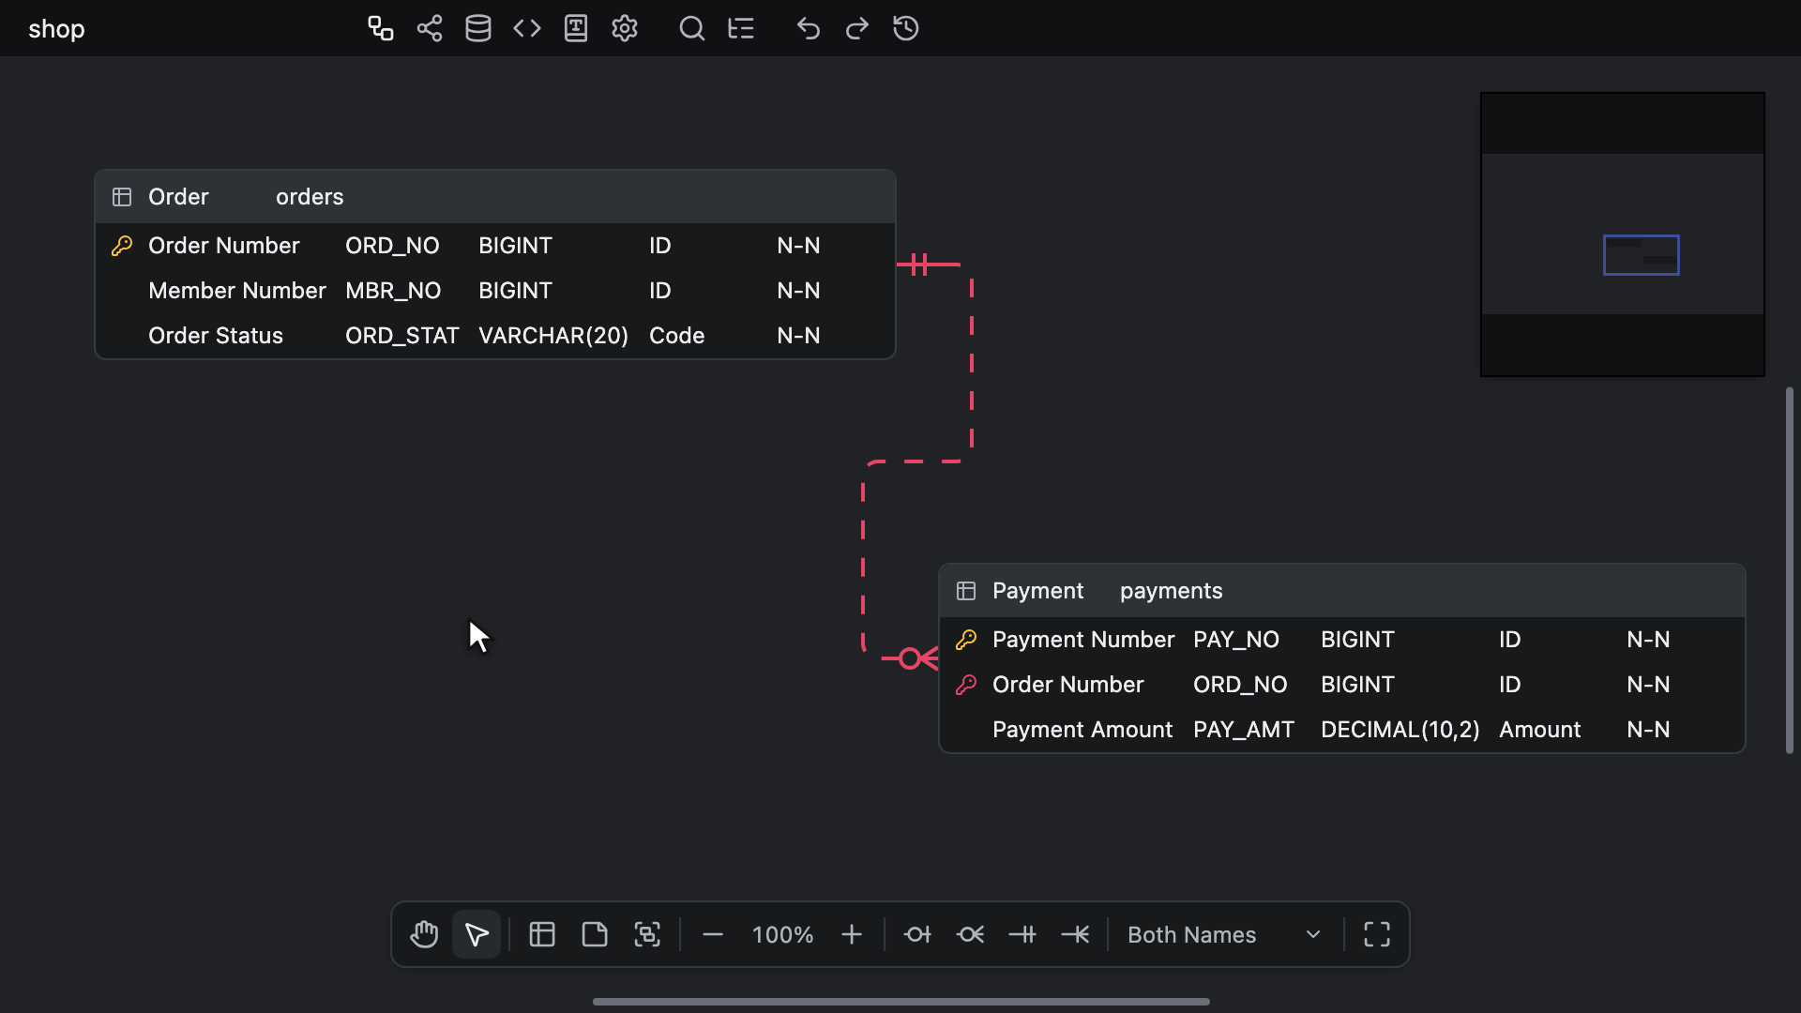Add a memo note with the note tool
The width and height of the screenshot is (1801, 1013).
pyautogui.click(x=595, y=934)
